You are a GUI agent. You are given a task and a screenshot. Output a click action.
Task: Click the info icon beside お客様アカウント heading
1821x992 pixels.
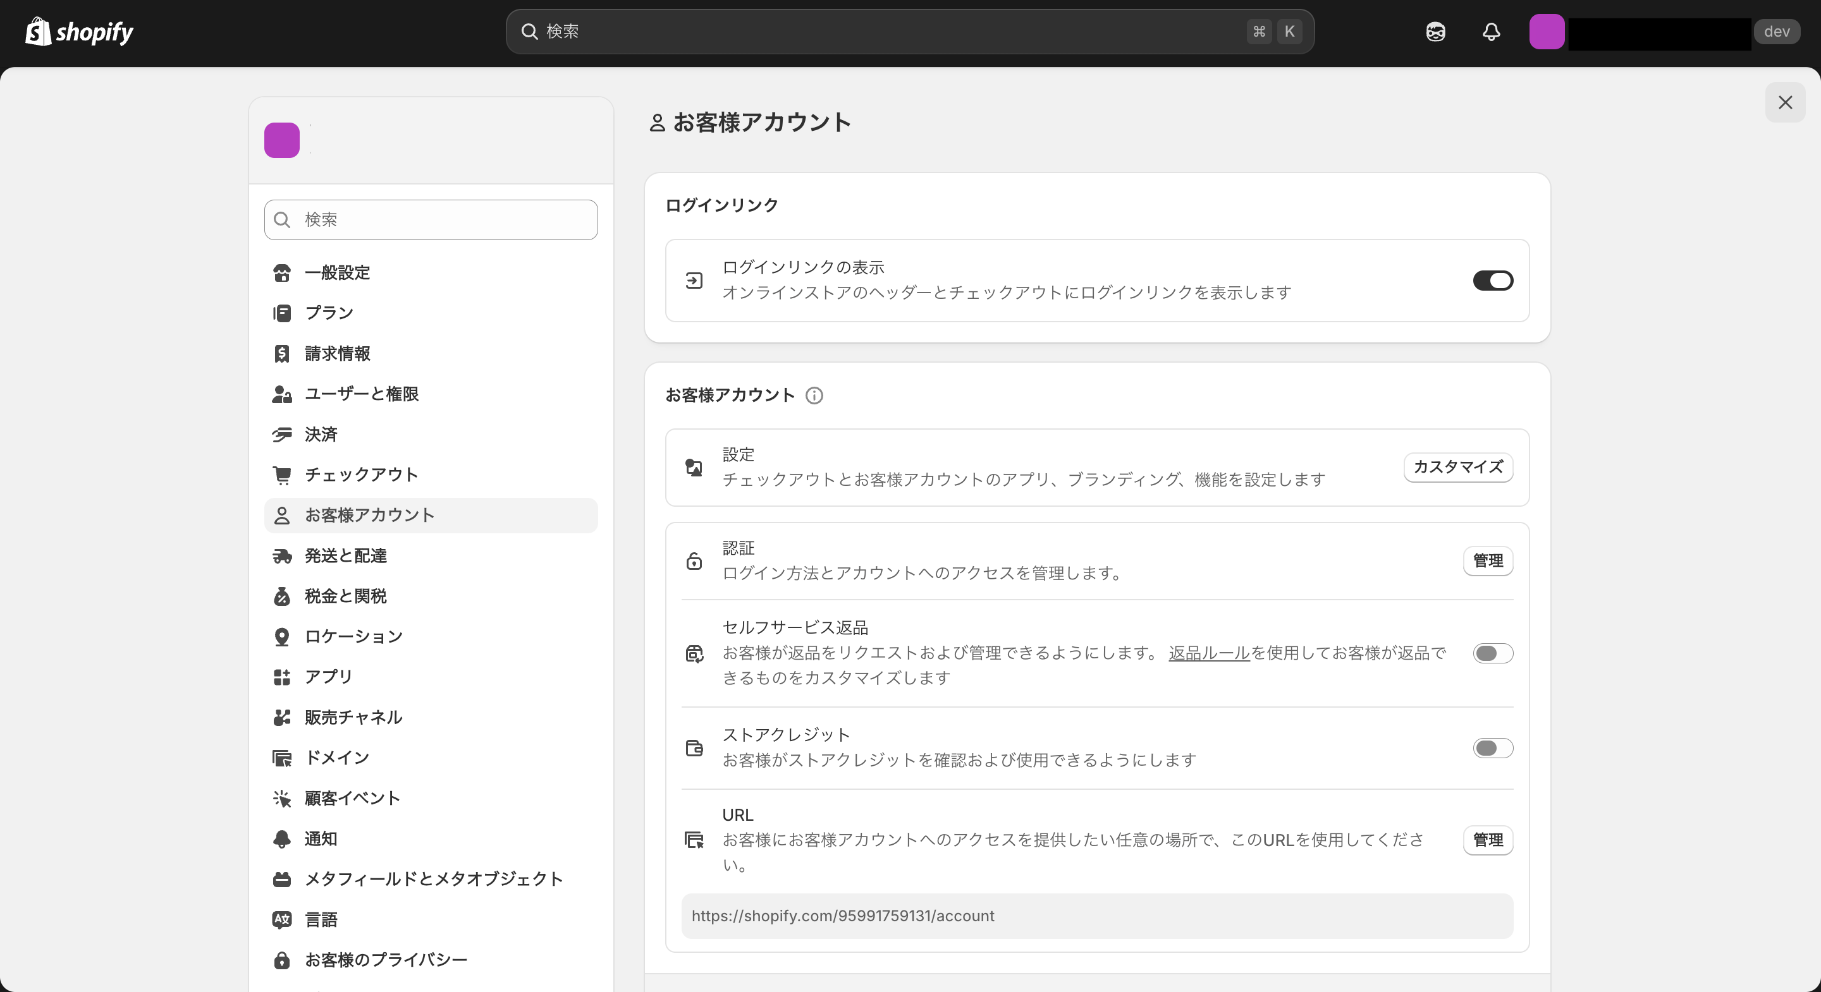(814, 395)
